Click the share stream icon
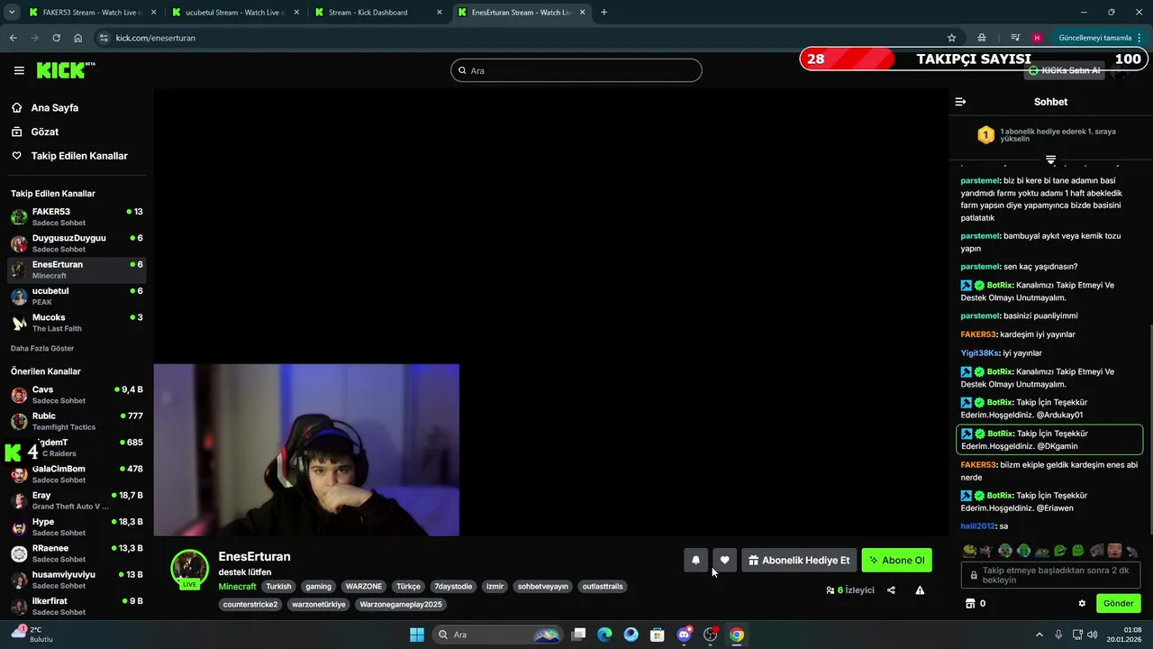Viewport: 1153px width, 649px height. click(891, 590)
